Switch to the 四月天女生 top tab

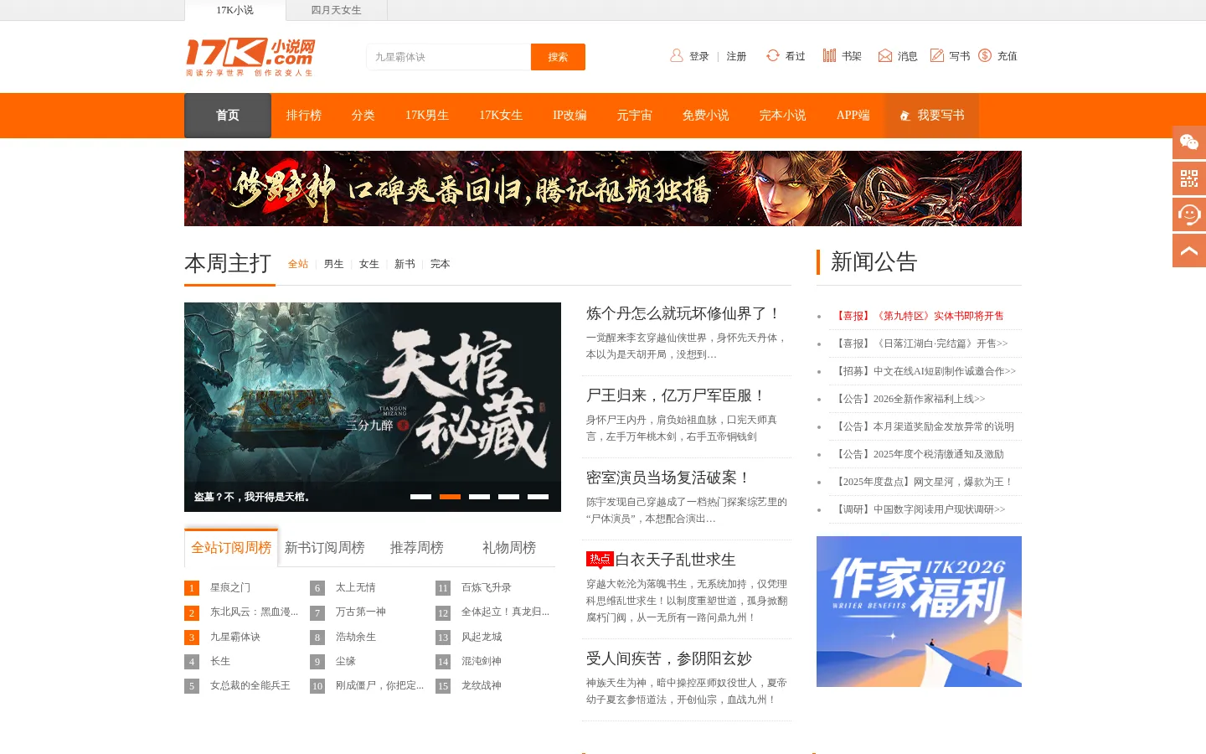click(336, 10)
